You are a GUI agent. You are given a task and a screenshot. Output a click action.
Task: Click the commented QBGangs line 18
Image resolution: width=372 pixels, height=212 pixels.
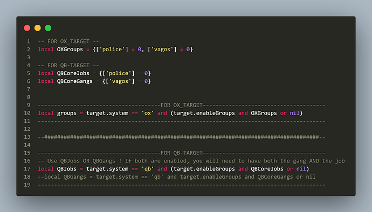tap(177, 176)
